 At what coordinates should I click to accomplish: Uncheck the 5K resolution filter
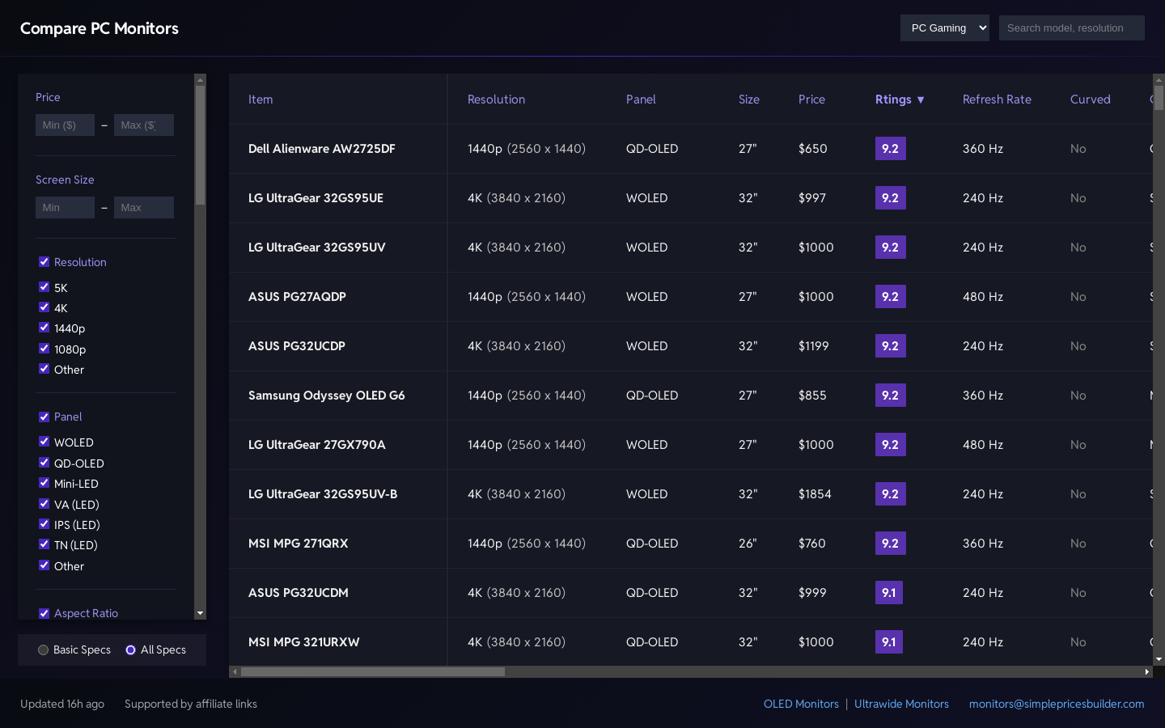click(x=44, y=286)
